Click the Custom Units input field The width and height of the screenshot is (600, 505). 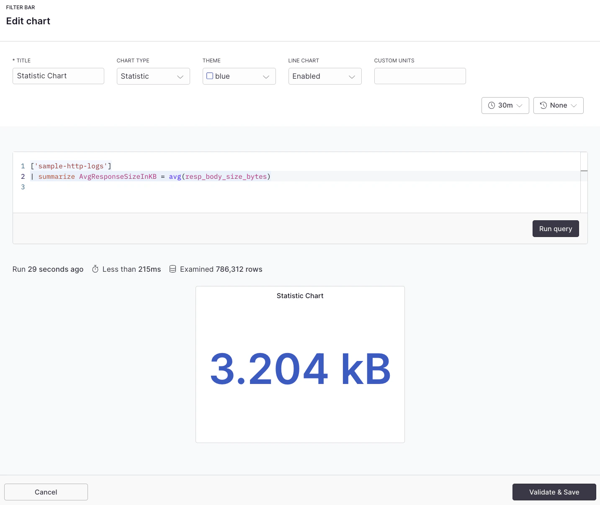(x=420, y=76)
